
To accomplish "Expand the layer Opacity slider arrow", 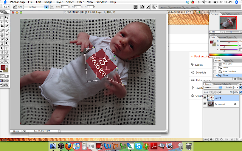I will pos(240,88).
